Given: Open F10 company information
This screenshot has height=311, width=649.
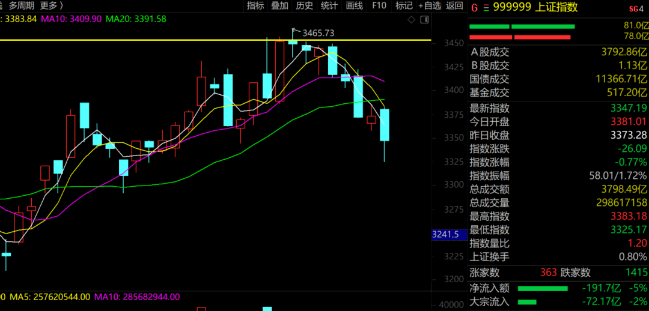Looking at the screenshot, I should point(379,6).
